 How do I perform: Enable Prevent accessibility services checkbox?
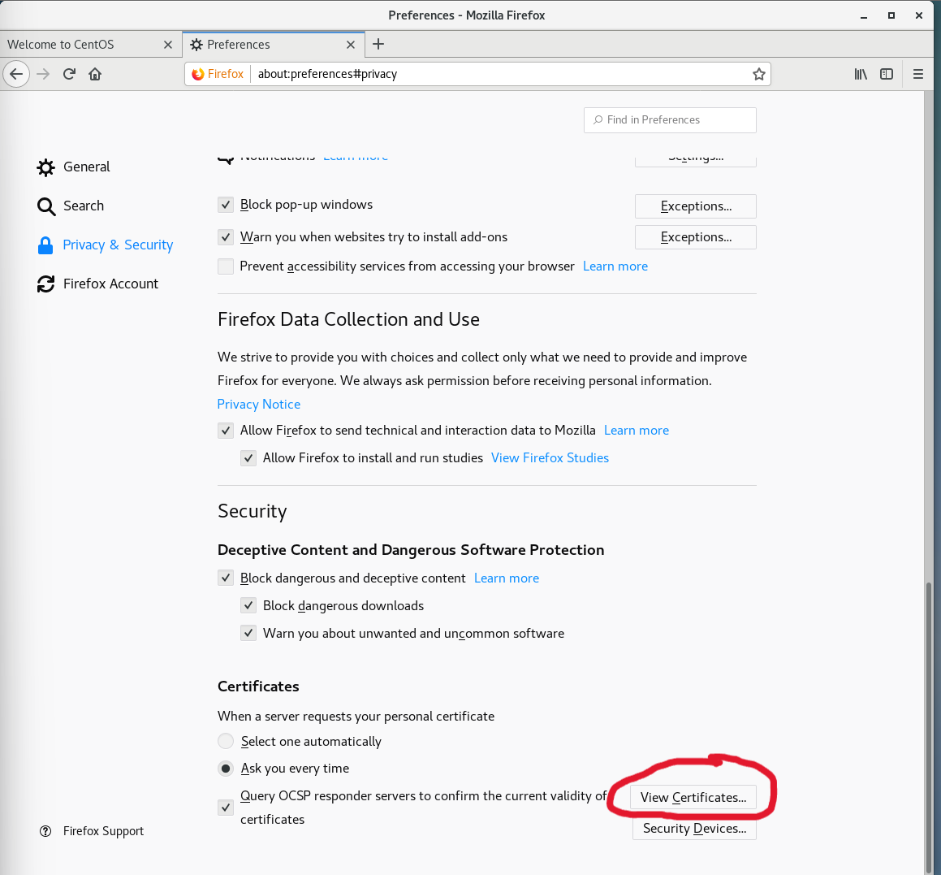coord(226,266)
